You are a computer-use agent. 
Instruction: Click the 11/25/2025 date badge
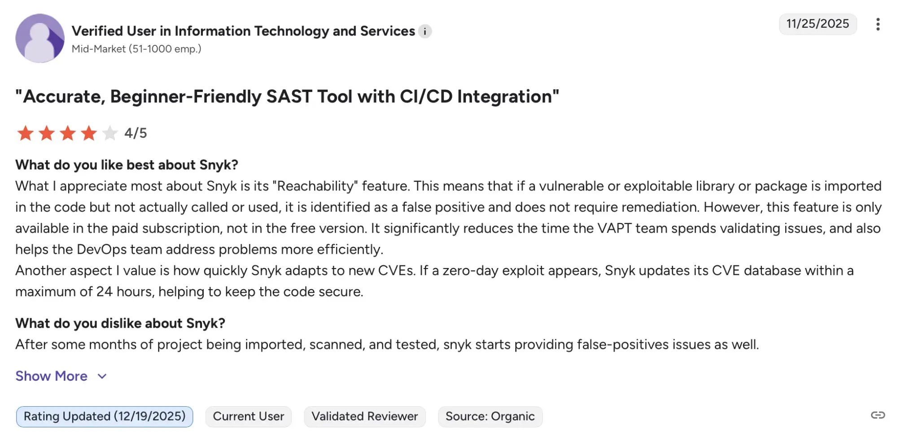point(818,24)
